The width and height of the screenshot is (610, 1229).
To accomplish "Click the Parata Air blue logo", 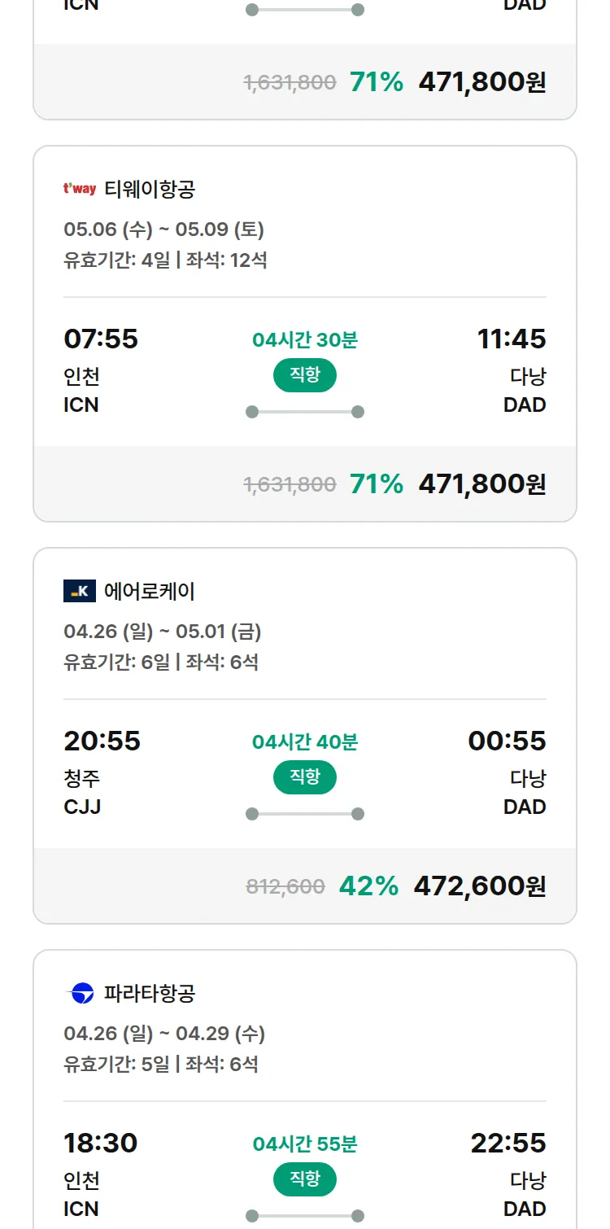I will (x=80, y=993).
